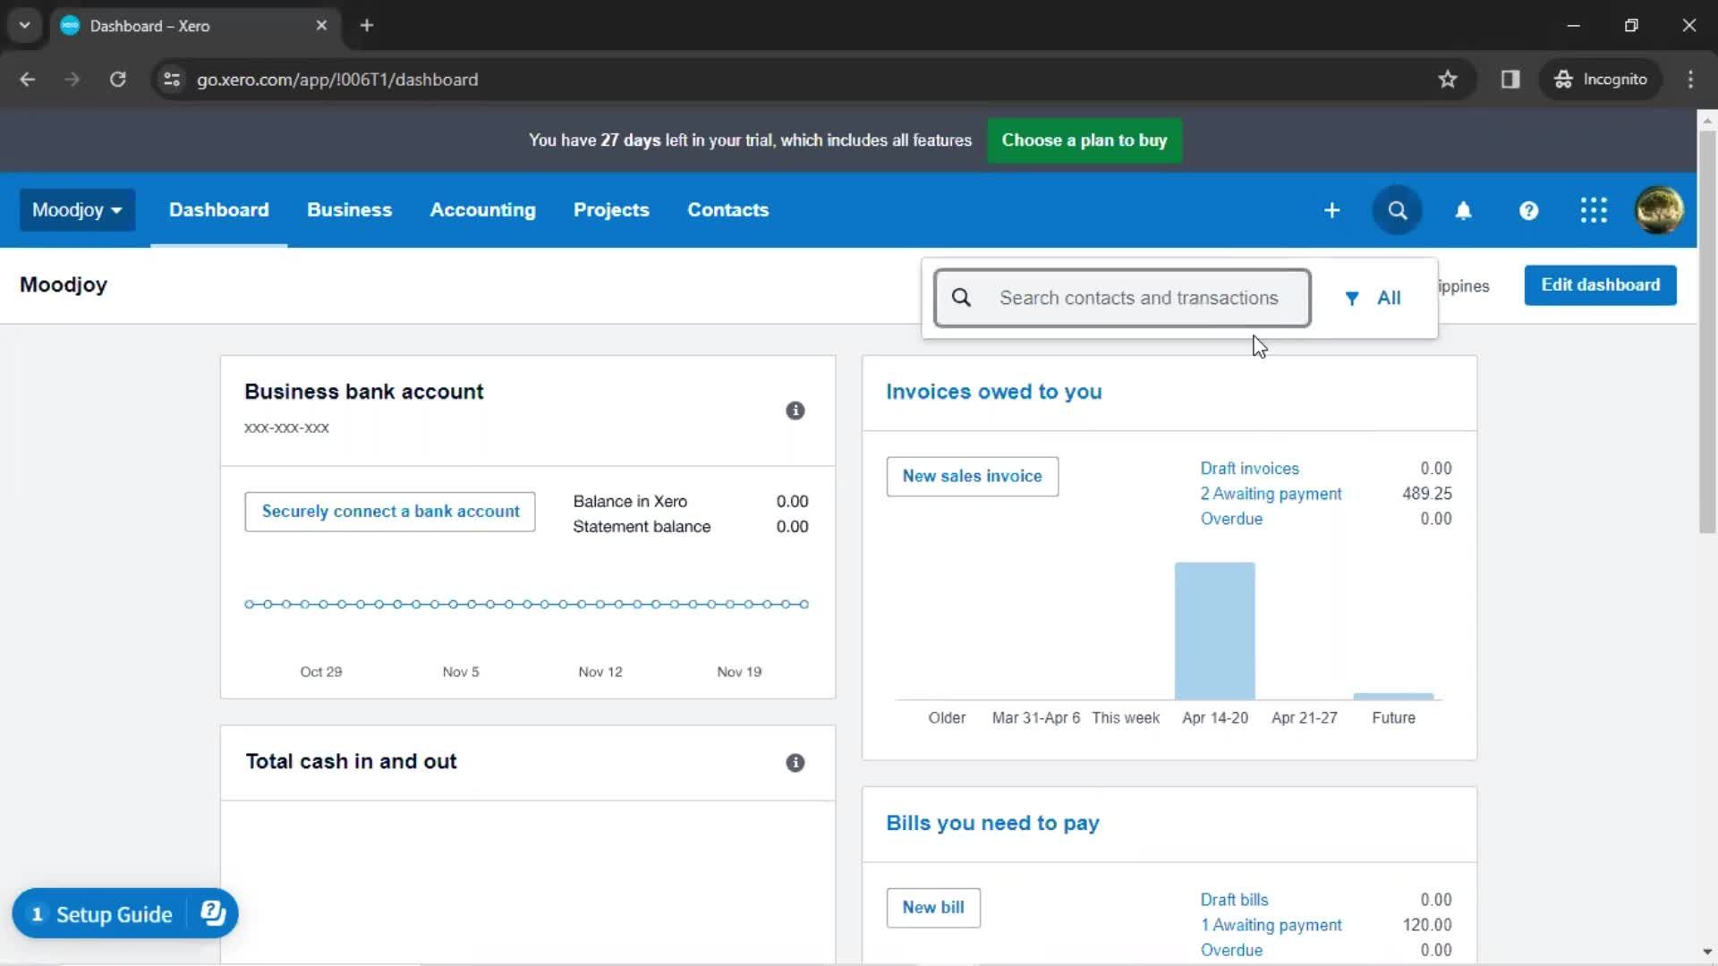The width and height of the screenshot is (1718, 966).
Task: Click Securely connect a bank account
Action: point(390,512)
